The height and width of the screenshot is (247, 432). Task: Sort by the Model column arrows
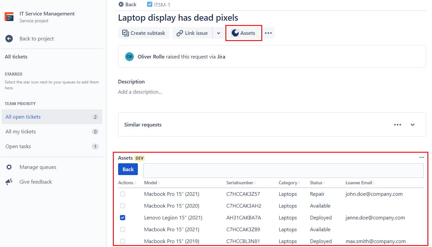pos(159,183)
